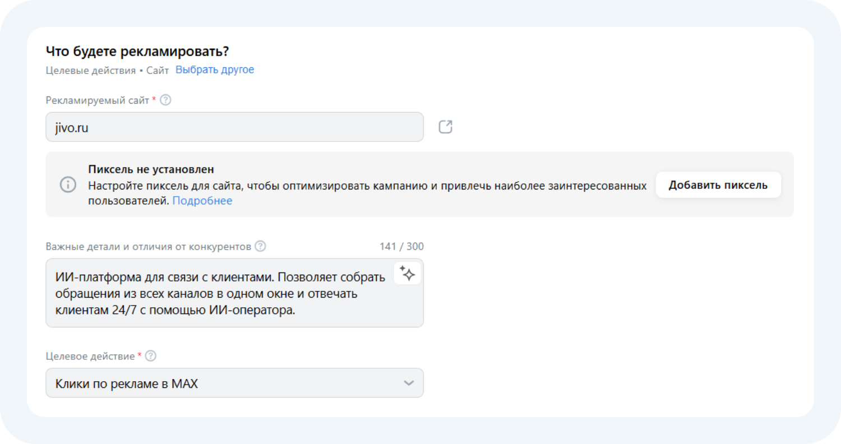Click the 'Важные детали и отличия от конкурентов' label

click(x=149, y=246)
